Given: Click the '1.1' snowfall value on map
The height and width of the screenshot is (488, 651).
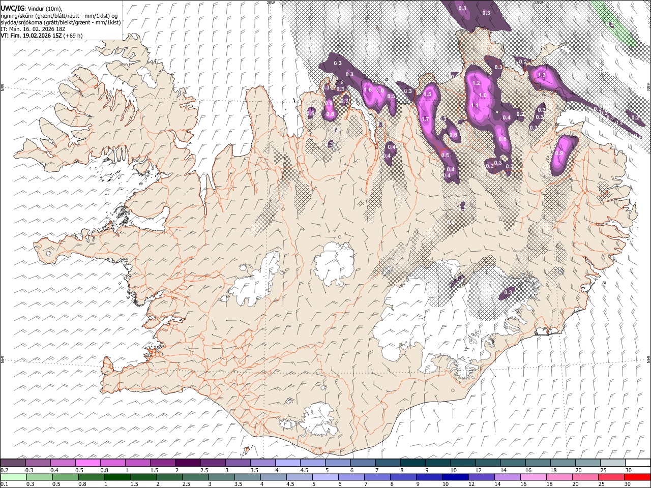Looking at the screenshot, I should click(x=475, y=105).
